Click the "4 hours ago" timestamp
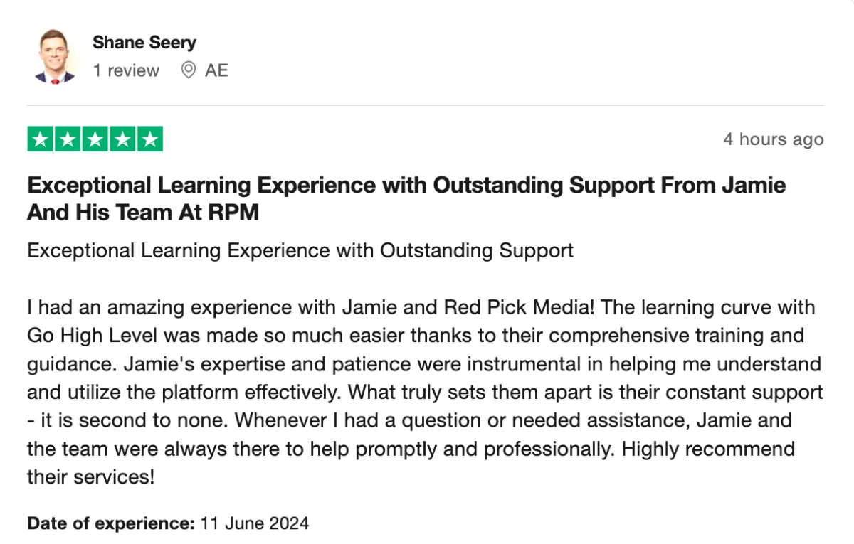This screenshot has width=854, height=544. 774,139
